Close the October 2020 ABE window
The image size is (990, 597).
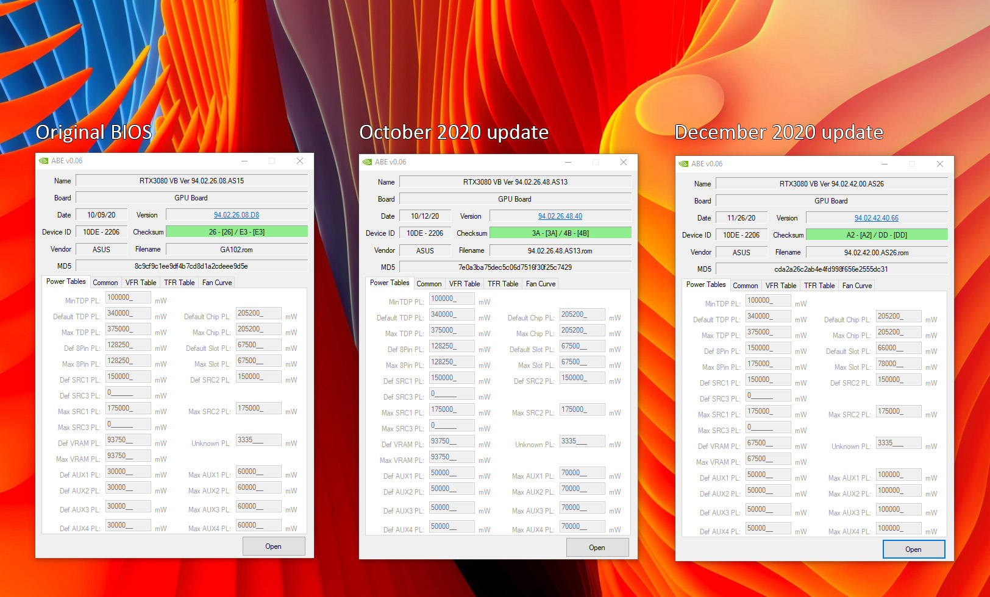click(x=624, y=162)
